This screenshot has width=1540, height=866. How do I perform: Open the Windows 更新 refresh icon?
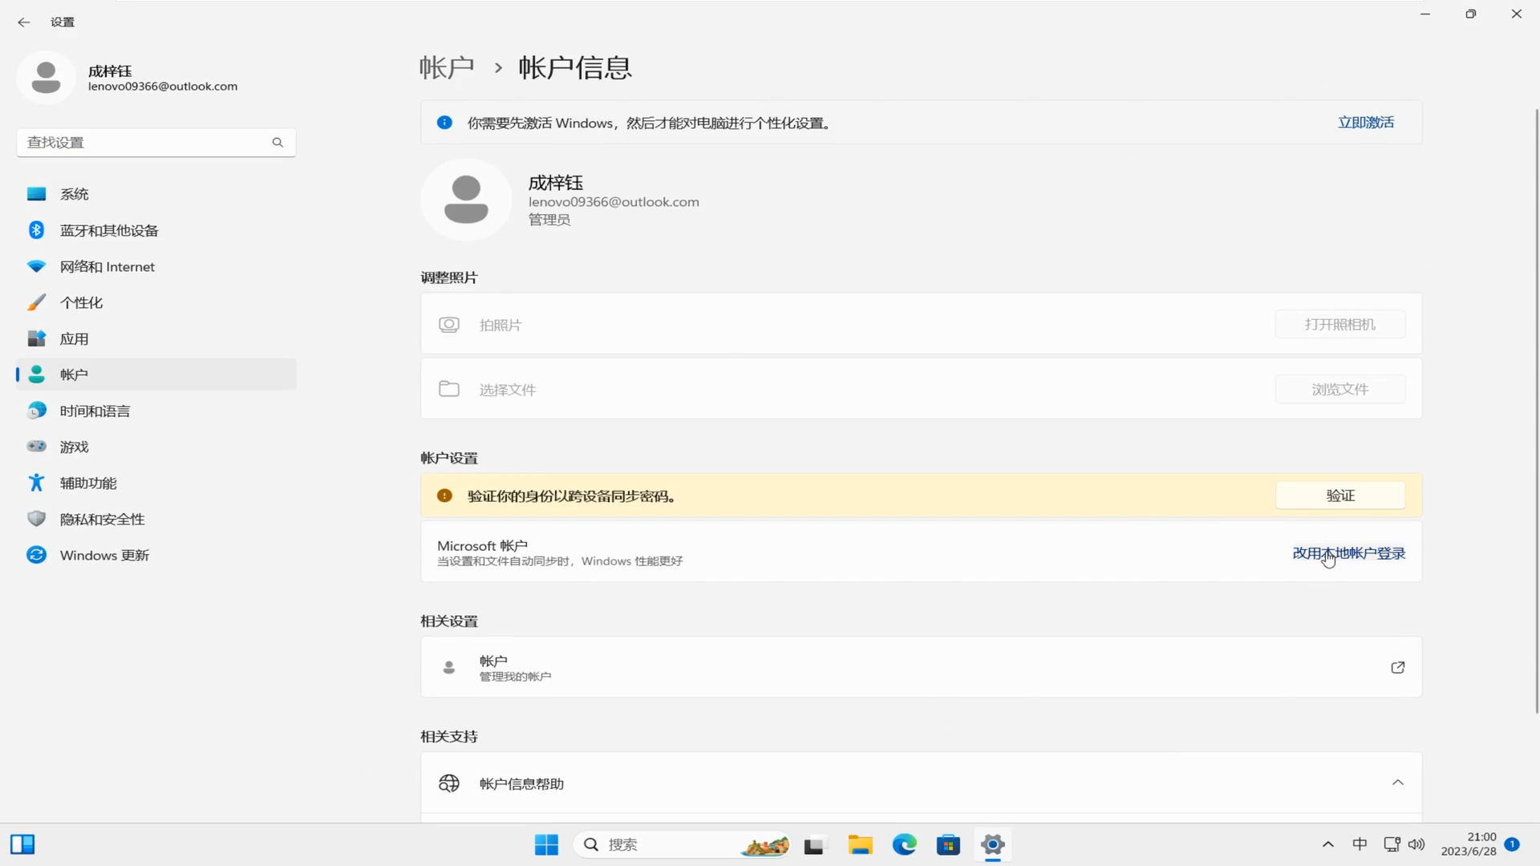[x=36, y=555]
